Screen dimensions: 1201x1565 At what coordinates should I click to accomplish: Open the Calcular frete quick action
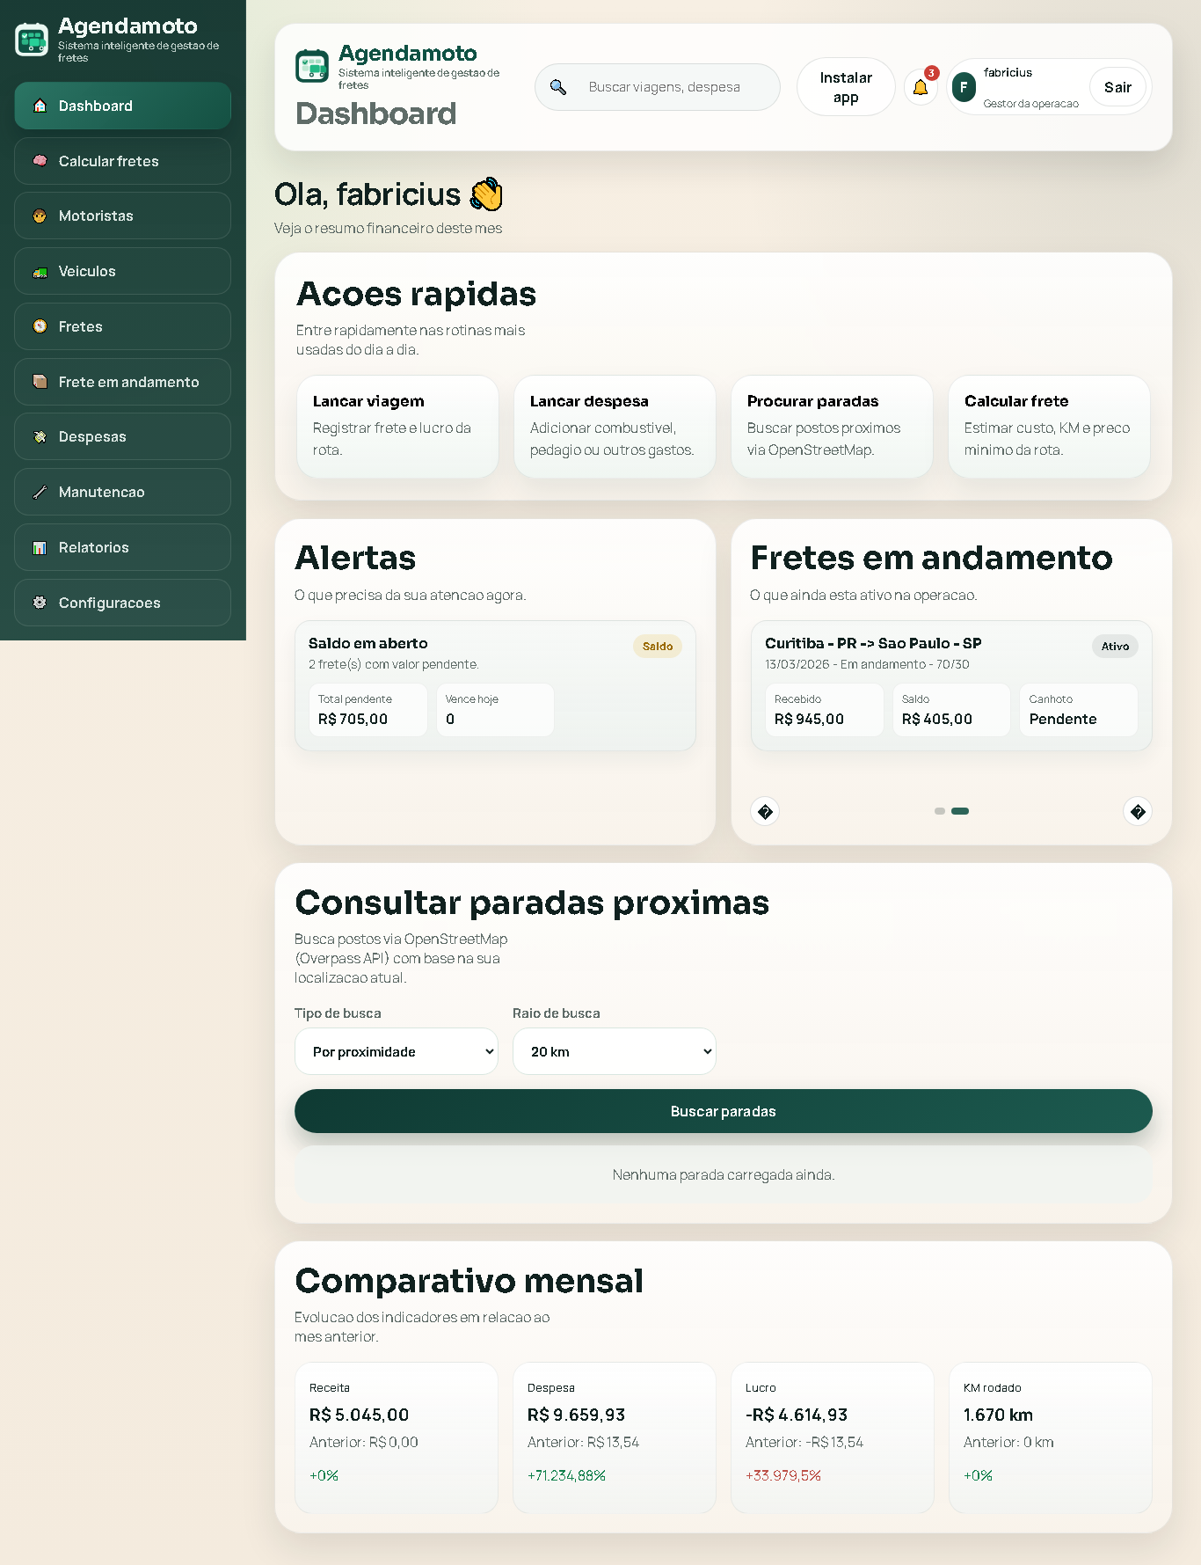(x=1049, y=427)
